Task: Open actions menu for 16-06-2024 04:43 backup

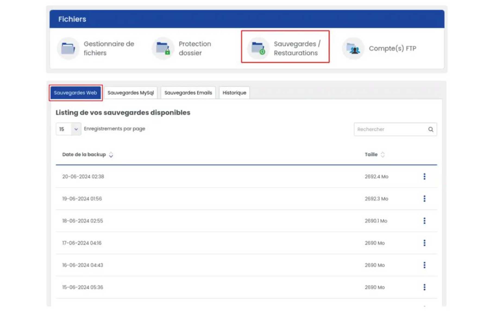Action: pos(424,265)
